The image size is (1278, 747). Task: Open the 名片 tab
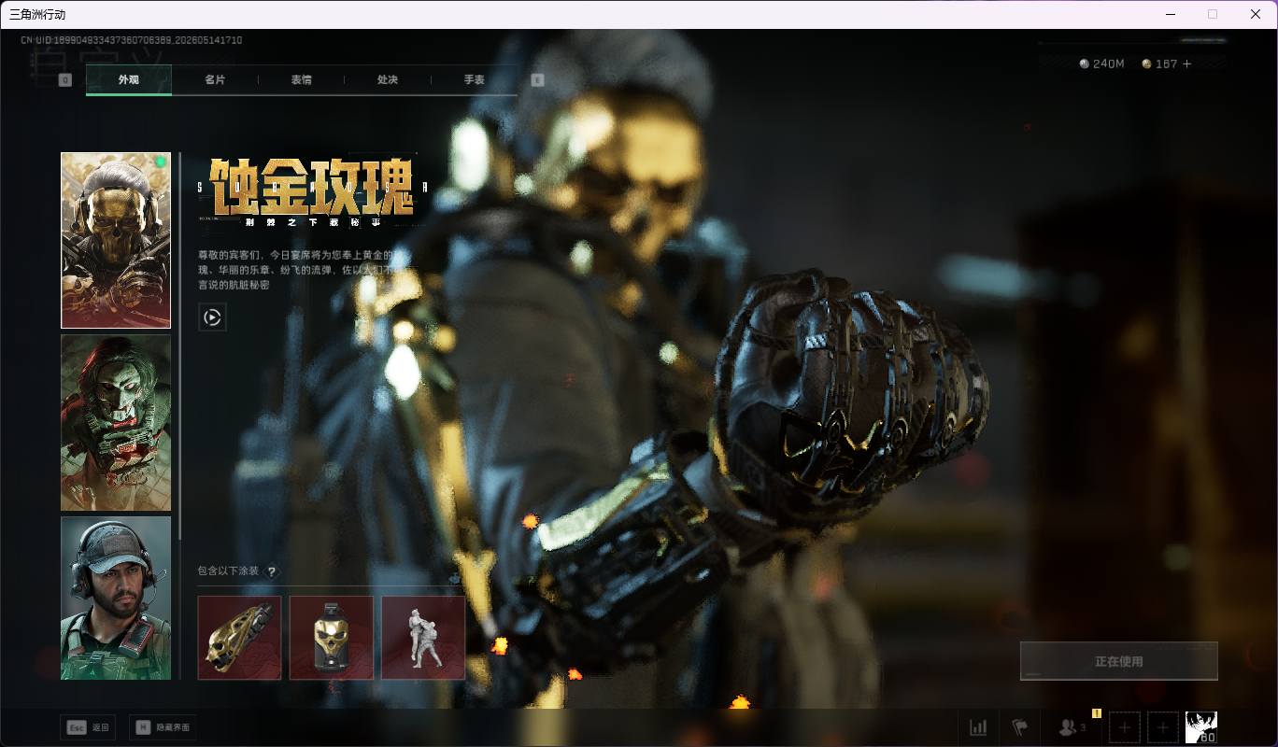pos(215,80)
